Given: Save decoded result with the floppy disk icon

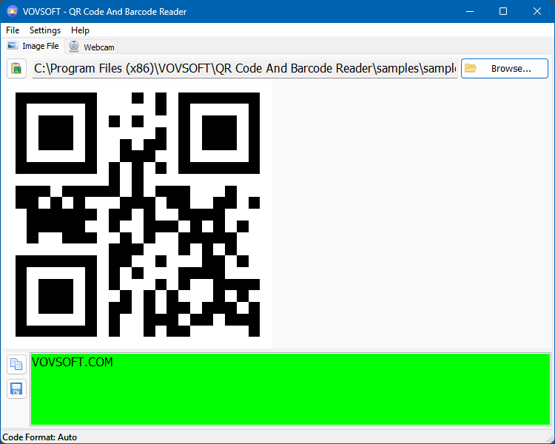Looking at the screenshot, I should [16, 388].
